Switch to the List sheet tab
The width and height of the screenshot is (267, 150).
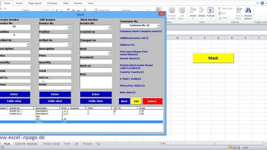tap(76, 144)
